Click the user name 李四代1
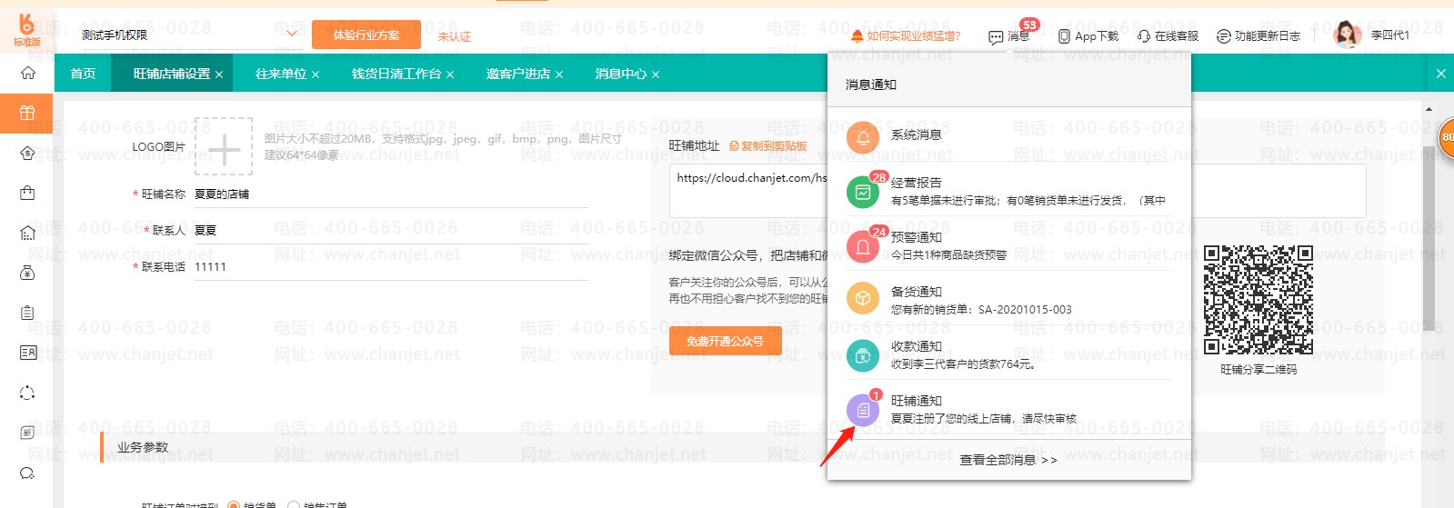Image resolution: width=1454 pixels, height=508 pixels. click(x=1390, y=35)
